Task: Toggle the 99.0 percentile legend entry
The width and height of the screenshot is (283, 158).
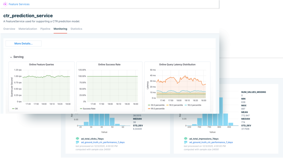Action: coord(156,109)
